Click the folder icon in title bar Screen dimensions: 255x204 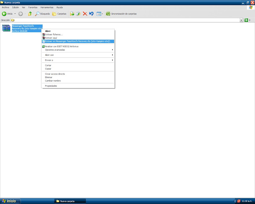pyautogui.click(x=2, y=3)
